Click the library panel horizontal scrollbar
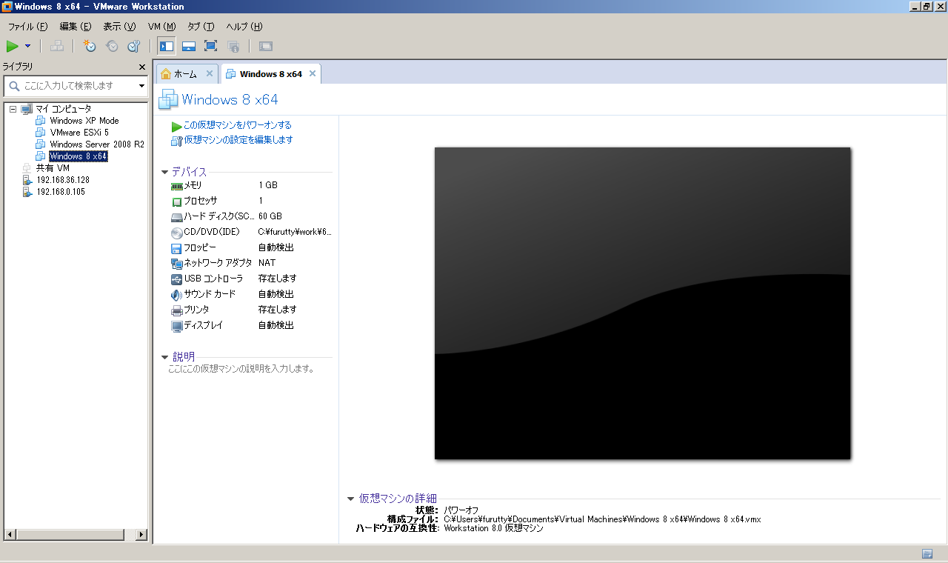 [76, 534]
